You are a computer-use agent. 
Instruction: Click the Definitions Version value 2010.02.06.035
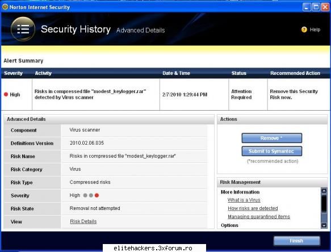click(87, 143)
